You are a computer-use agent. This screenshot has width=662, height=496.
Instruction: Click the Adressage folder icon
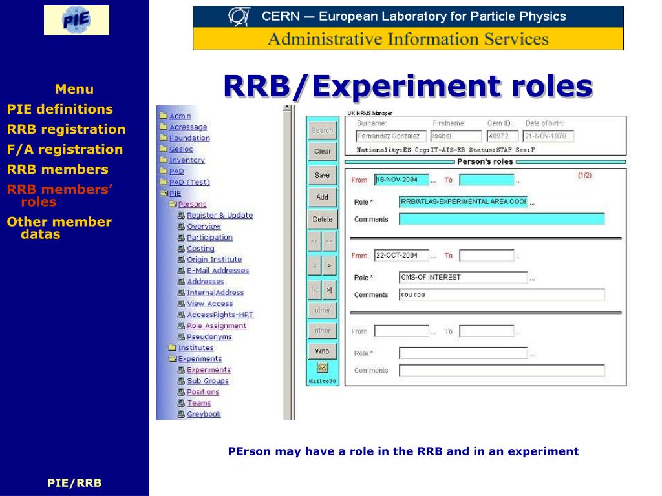(x=164, y=127)
